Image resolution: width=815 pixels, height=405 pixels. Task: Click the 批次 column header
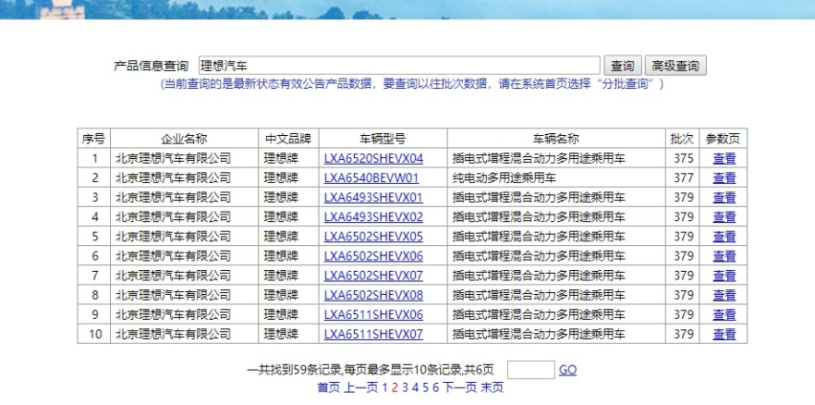[682, 139]
